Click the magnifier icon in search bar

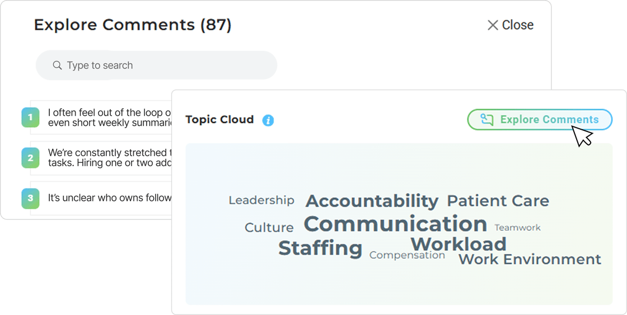[x=57, y=65]
